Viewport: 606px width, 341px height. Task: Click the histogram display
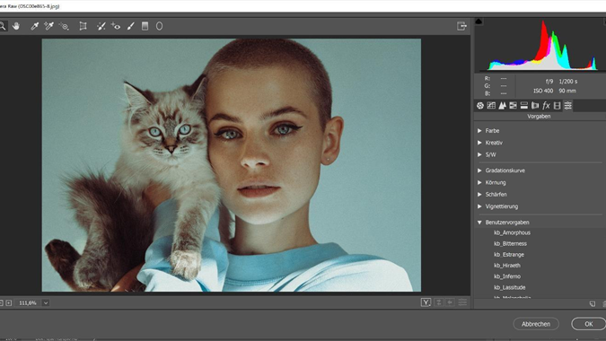pyautogui.click(x=542, y=45)
